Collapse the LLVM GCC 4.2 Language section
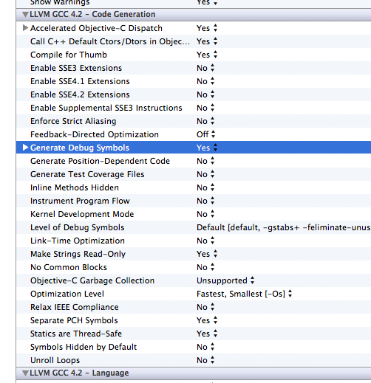Screen dimensions: 371x383 pyautogui.click(x=25, y=373)
